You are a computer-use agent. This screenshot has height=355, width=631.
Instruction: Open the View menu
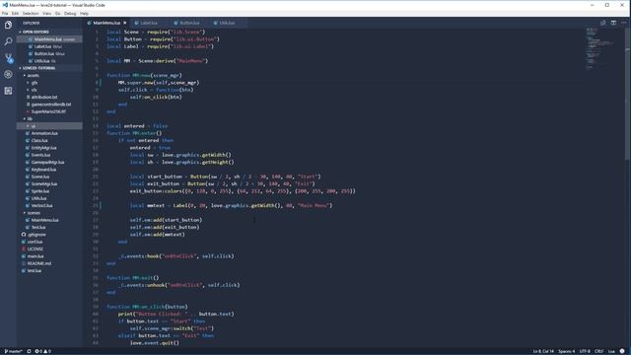(46, 13)
